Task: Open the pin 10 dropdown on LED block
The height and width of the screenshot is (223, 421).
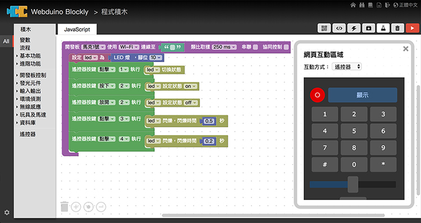Action: (x=155, y=58)
